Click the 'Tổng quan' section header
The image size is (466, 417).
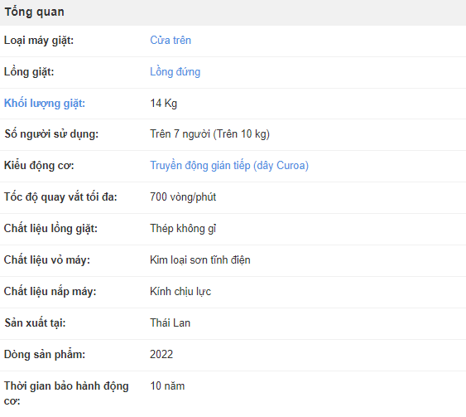coord(34,12)
